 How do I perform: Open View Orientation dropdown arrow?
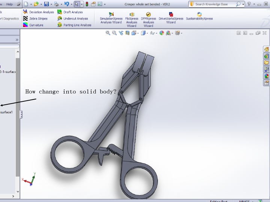(x=138, y=33)
